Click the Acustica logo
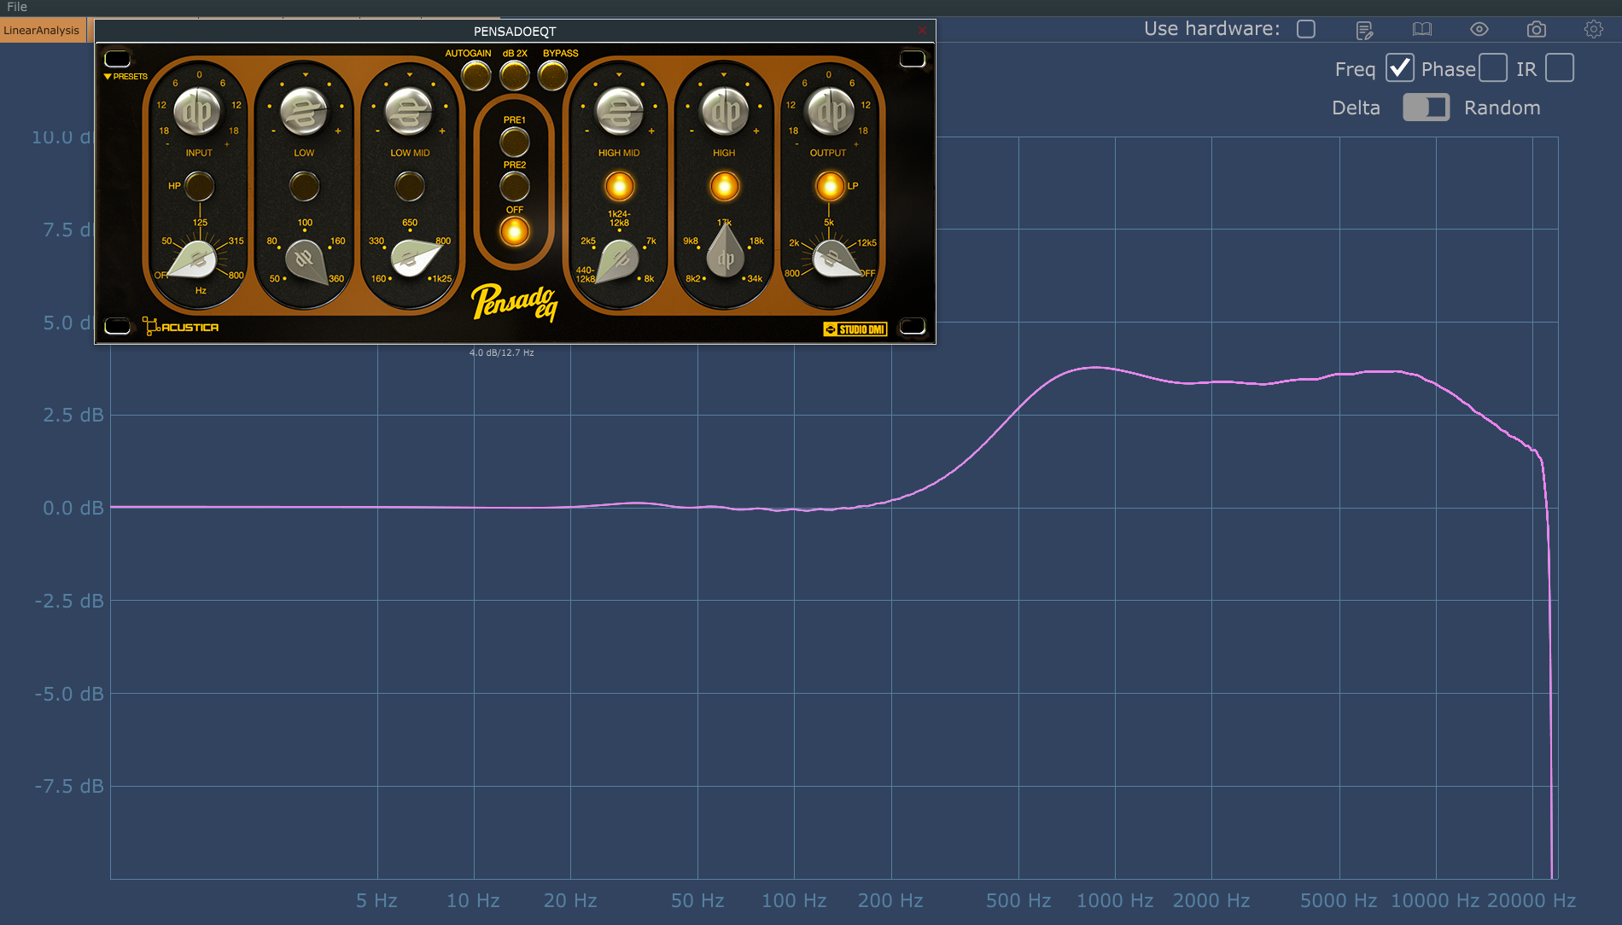This screenshot has height=925, width=1622. pyautogui.click(x=181, y=327)
